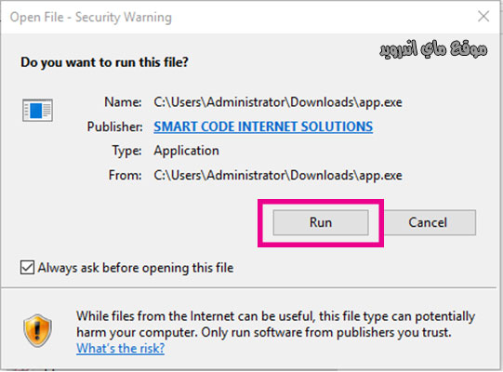
Task: Click the application file icon
Action: [x=37, y=111]
